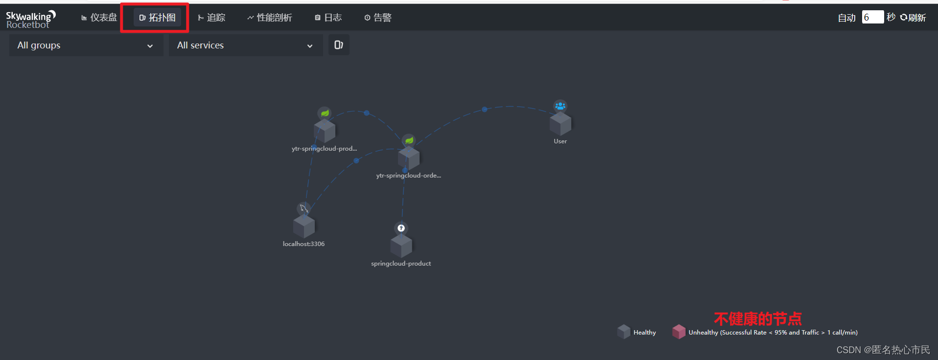938x360 pixels.
Task: Click the 刷新 refresh button
Action: [913, 18]
